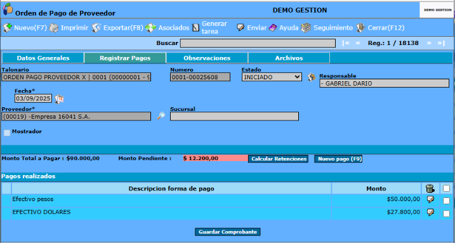Click the 'Reg.: 1 / 18138' record counter

coord(393,43)
